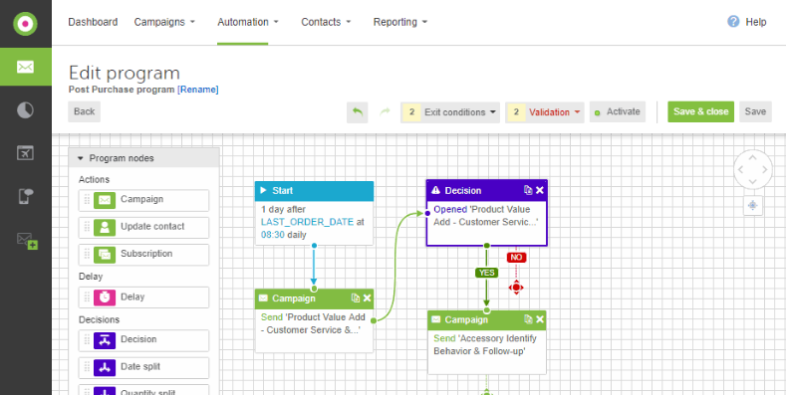The width and height of the screenshot is (786, 395).
Task: Expand the Exit conditions dropdown
Action: point(450,112)
